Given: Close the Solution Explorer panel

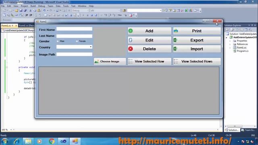Looking at the screenshot, I should (255, 25).
